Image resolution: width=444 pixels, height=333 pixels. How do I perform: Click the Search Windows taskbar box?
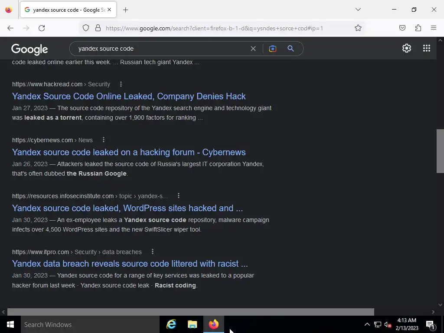click(90, 324)
